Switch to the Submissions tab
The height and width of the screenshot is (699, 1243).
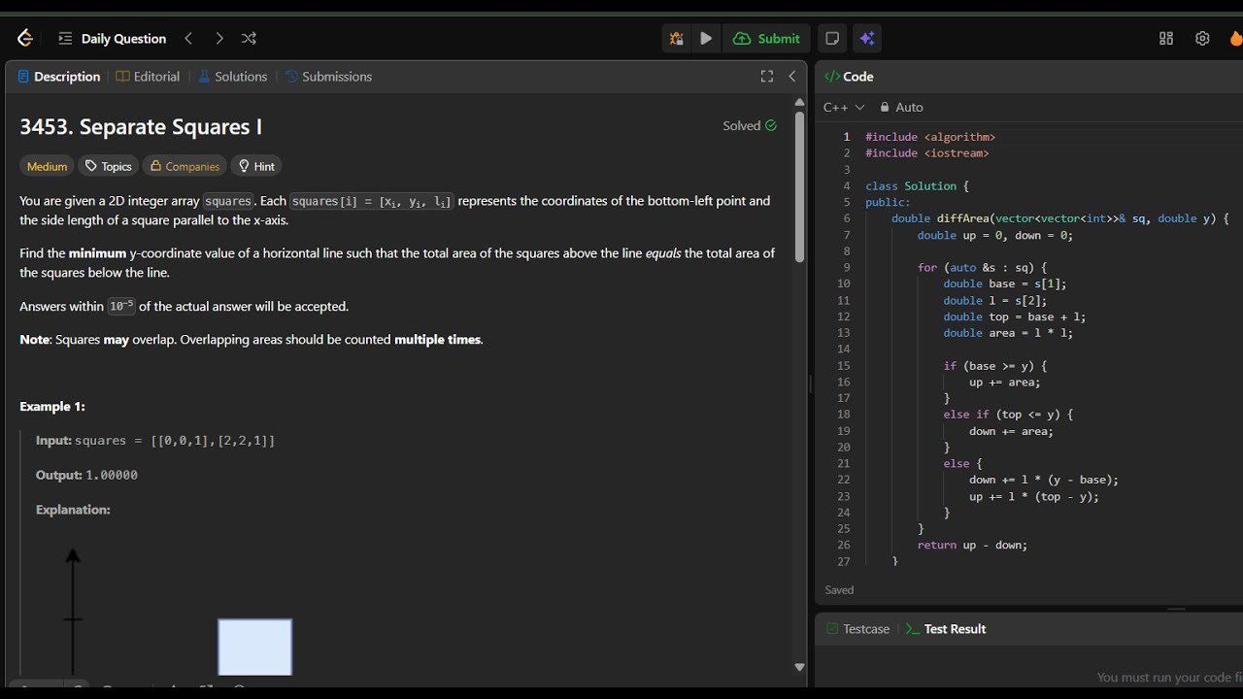point(328,77)
